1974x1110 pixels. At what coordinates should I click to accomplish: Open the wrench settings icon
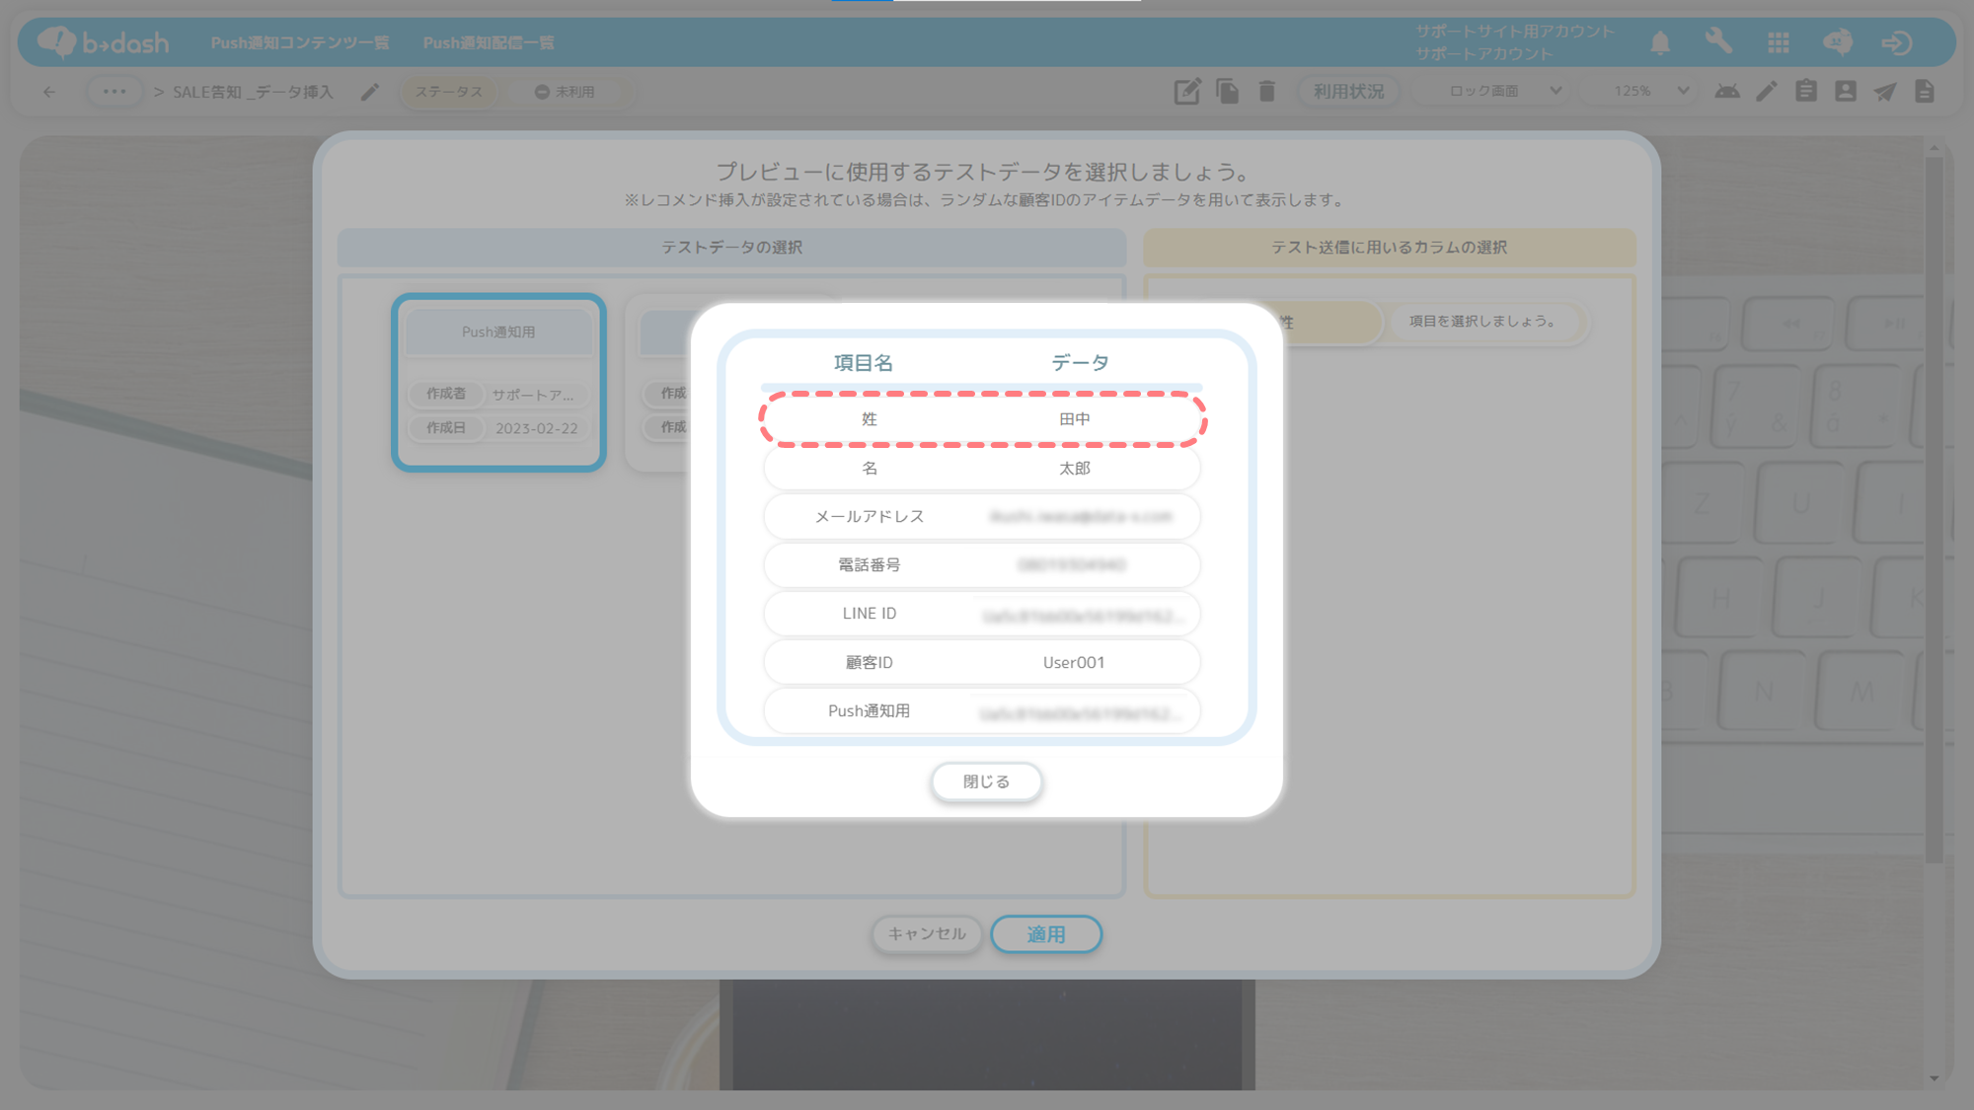tap(1718, 42)
